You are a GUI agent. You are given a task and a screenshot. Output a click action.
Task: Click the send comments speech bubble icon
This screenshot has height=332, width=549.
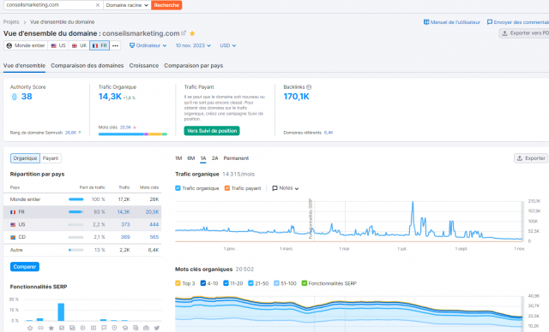(490, 22)
